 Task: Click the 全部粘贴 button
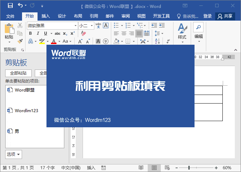pyautogui.click(x=19, y=73)
